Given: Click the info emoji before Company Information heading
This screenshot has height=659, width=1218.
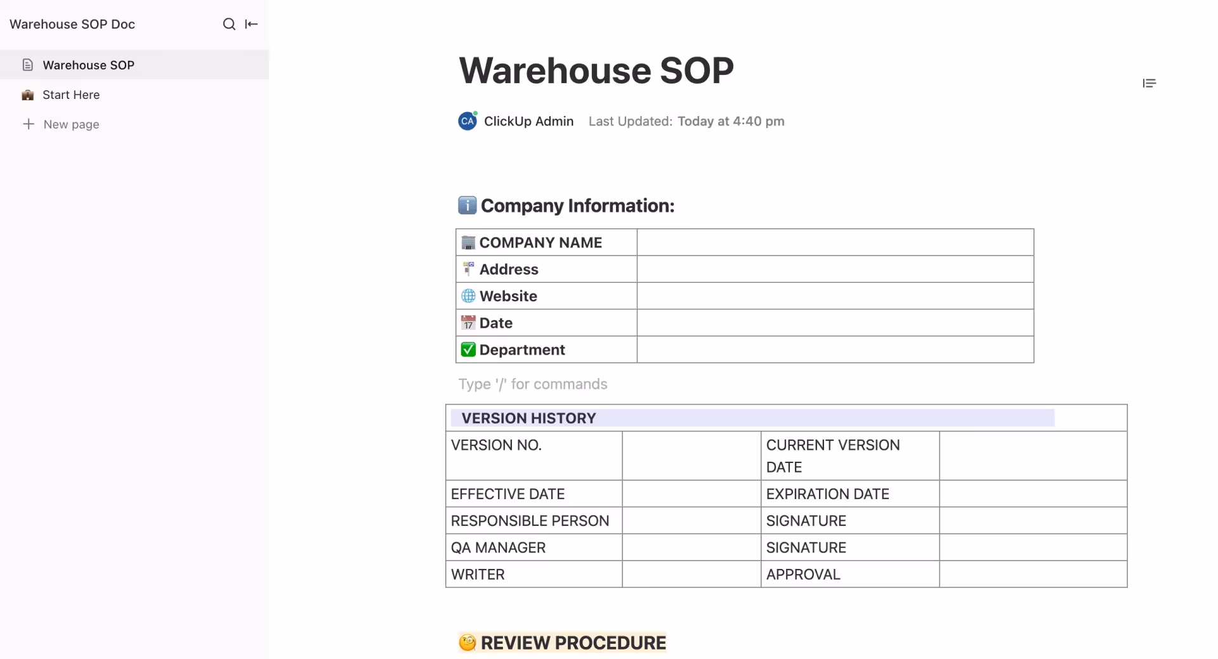Looking at the screenshot, I should [x=467, y=205].
